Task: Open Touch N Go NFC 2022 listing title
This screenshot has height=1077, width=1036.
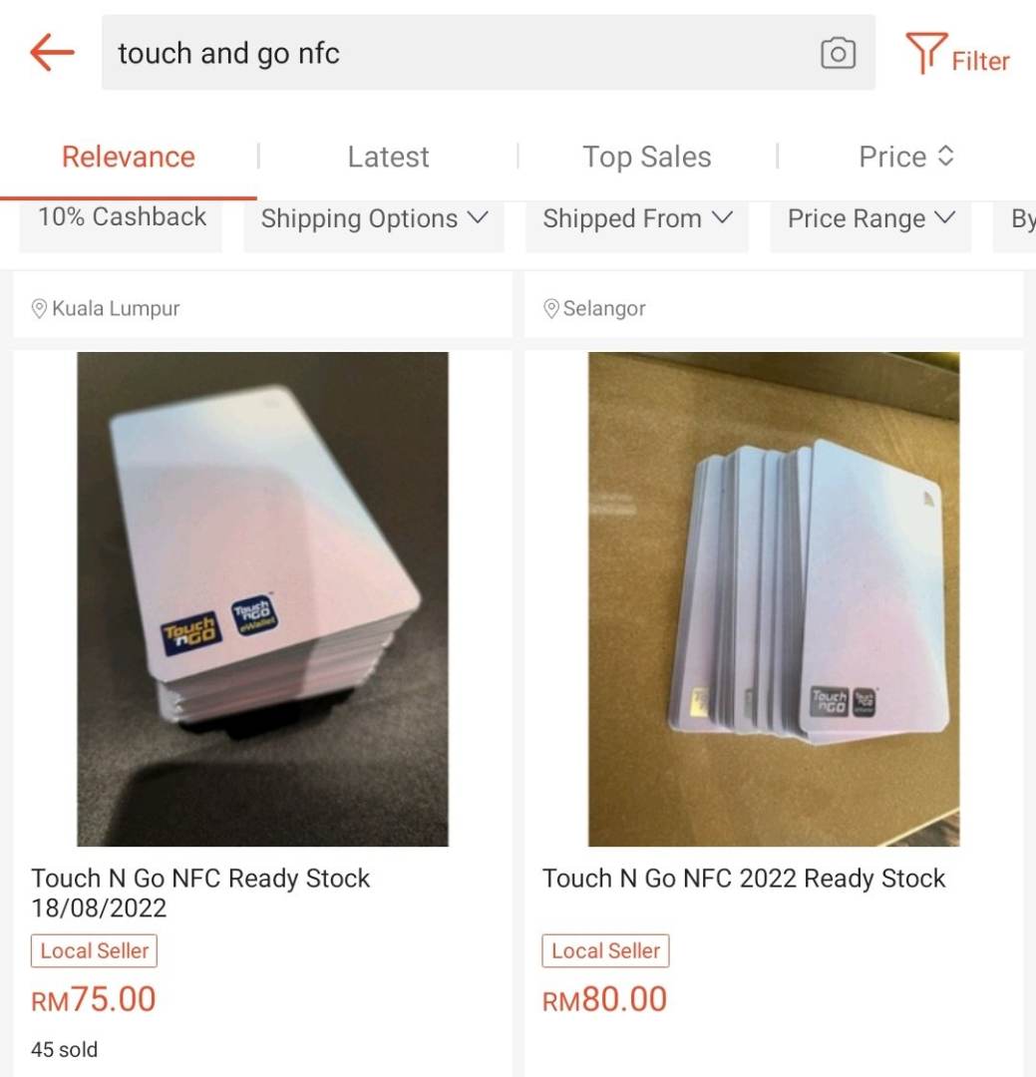Action: (x=744, y=879)
